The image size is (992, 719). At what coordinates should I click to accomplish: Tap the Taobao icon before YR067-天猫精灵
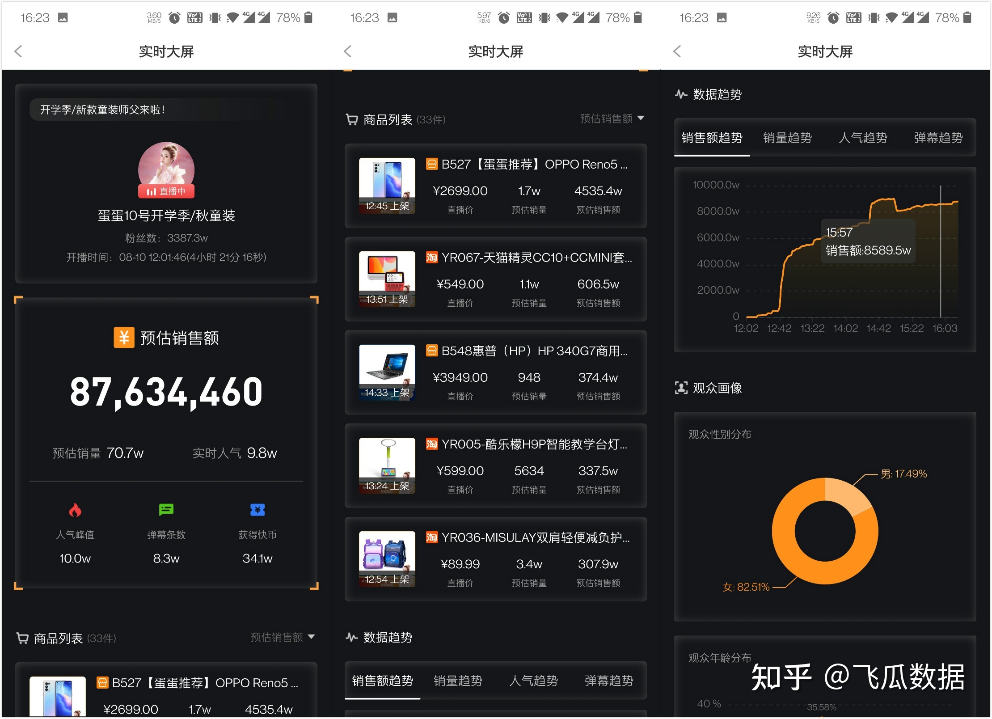[x=432, y=257]
